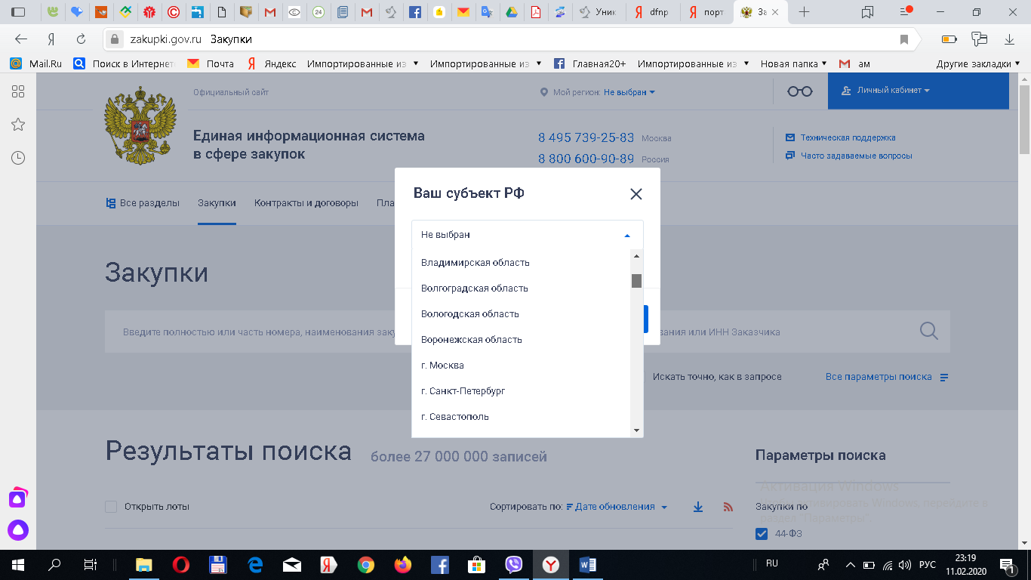Click the eyeglasses accessibility version icon
This screenshot has width=1031, height=580.
tap(799, 91)
